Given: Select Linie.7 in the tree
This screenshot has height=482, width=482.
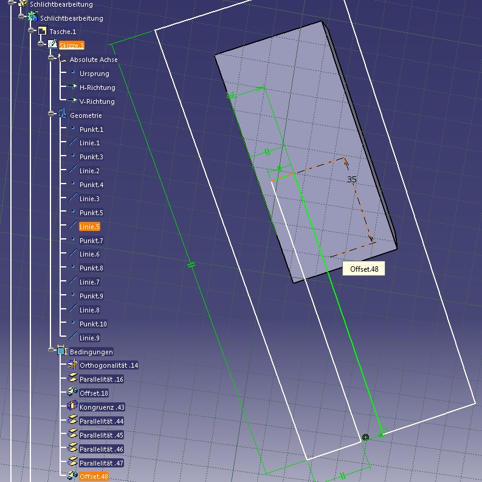Looking at the screenshot, I should tap(89, 282).
